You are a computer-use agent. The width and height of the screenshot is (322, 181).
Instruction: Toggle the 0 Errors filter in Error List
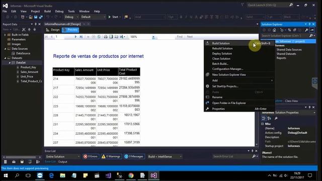click(91, 156)
